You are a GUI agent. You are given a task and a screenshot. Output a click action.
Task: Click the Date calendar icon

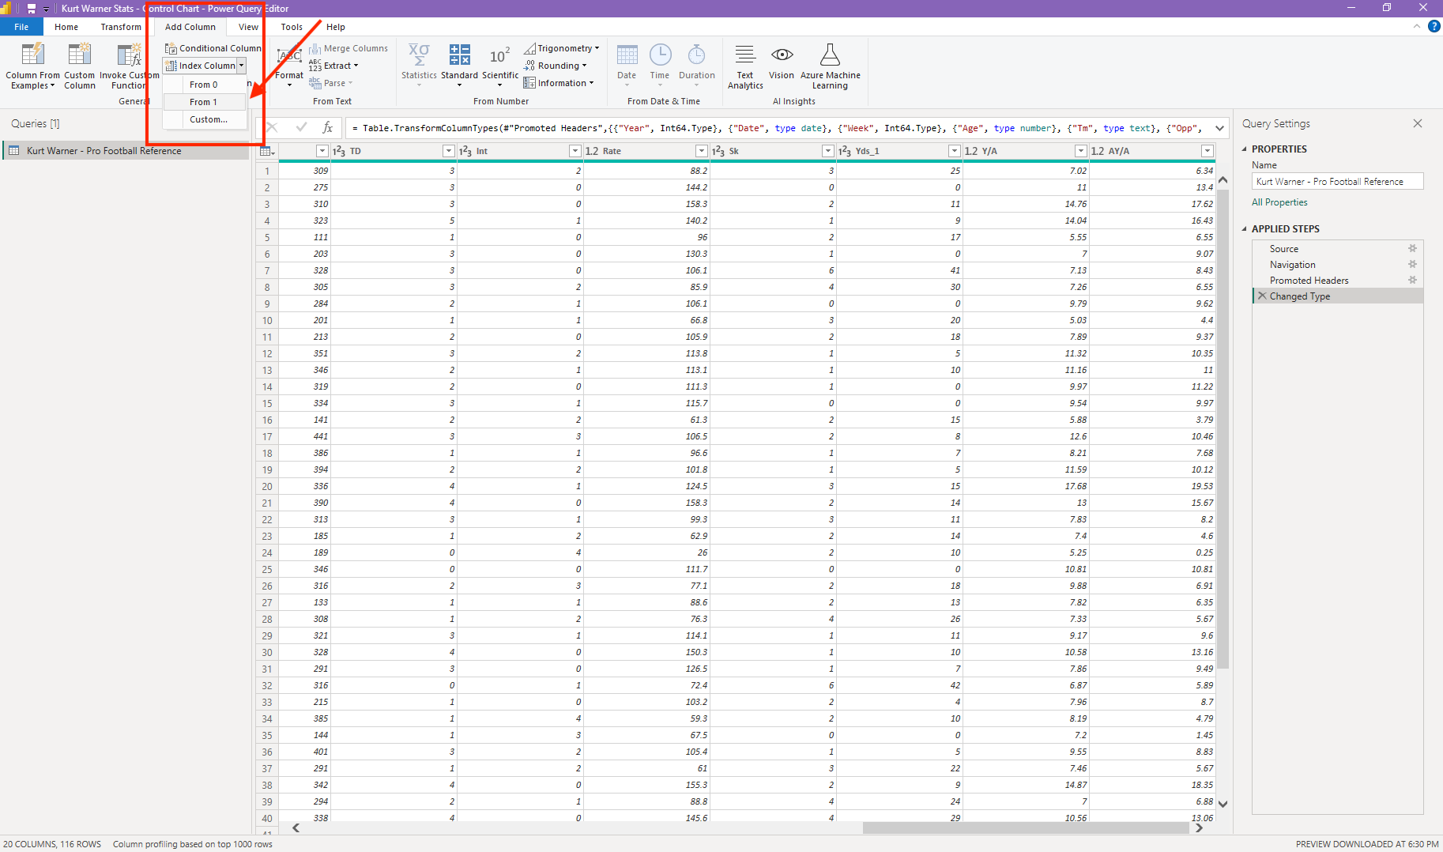[x=627, y=54]
